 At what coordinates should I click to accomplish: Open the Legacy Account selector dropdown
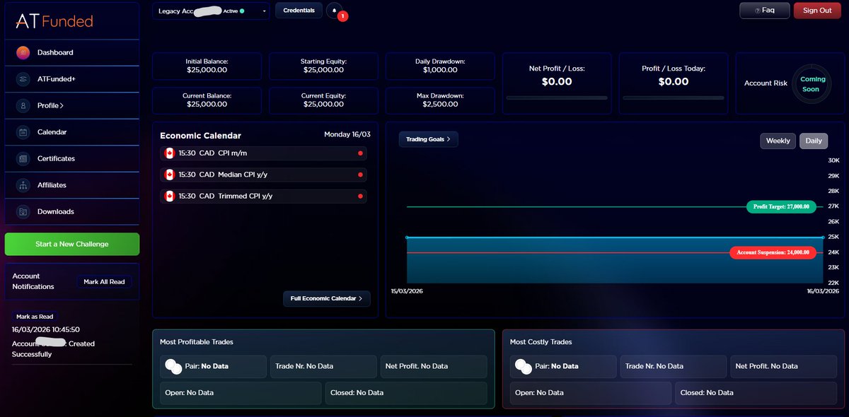pos(212,11)
